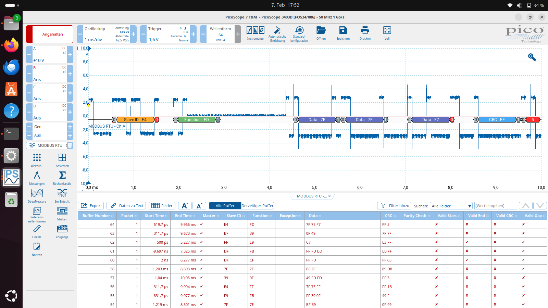Open the Drucken print icon
The image size is (548, 308).
[x=365, y=33]
